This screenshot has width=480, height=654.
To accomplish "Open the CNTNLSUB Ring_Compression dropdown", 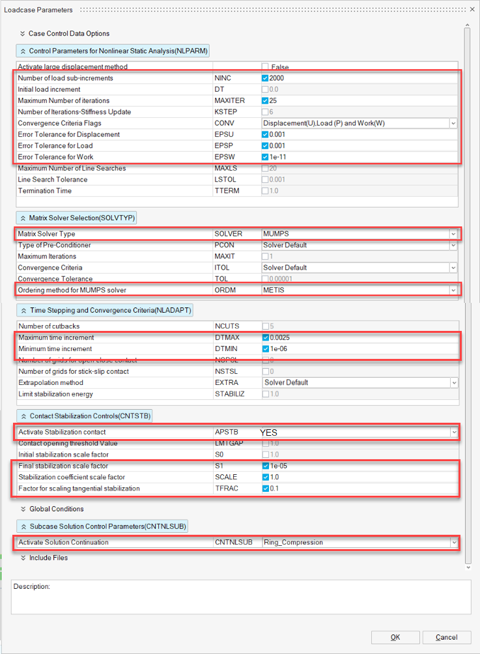I will pyautogui.click(x=452, y=542).
